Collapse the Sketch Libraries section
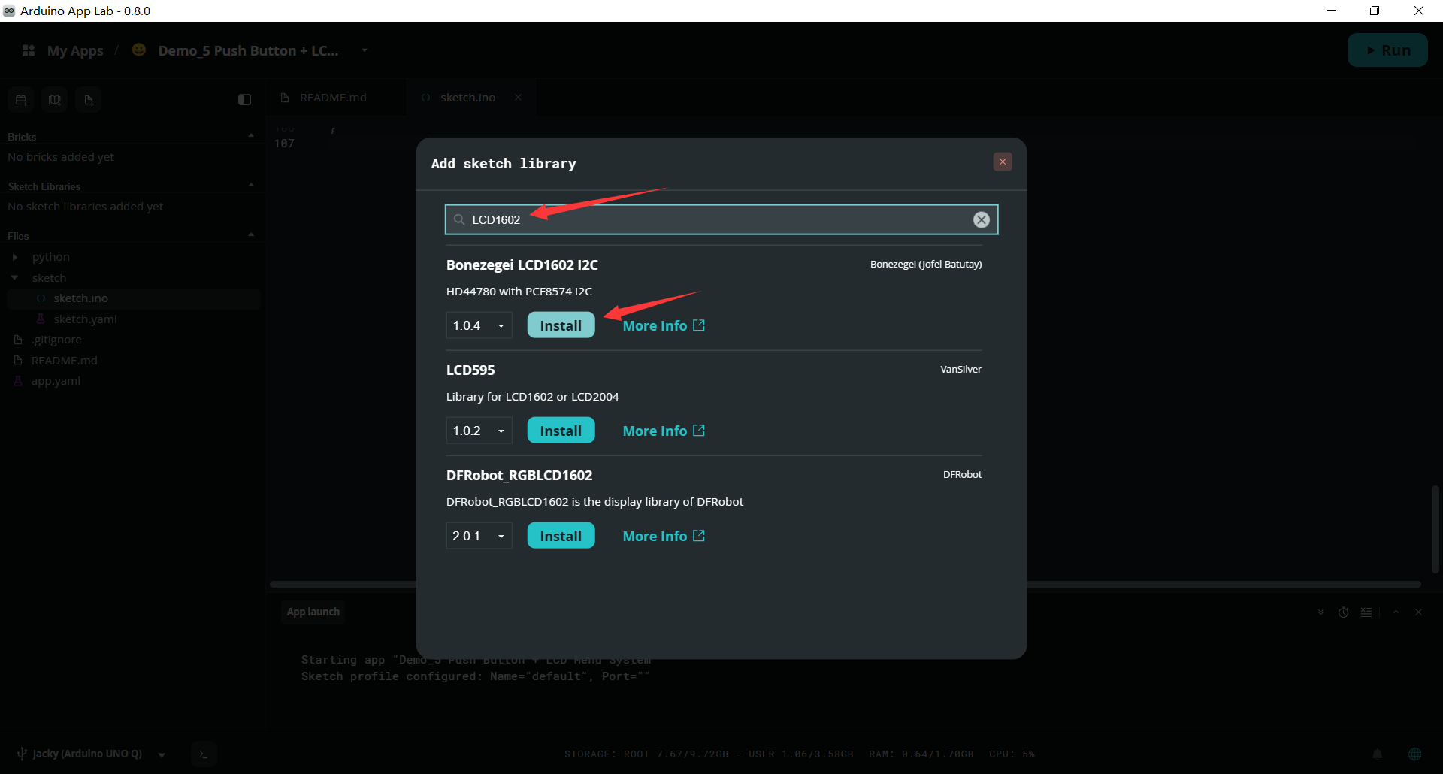 pos(251,186)
